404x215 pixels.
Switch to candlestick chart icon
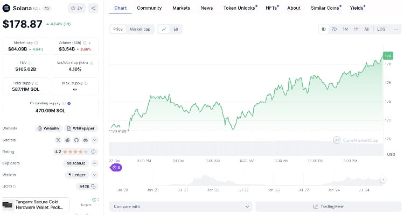click(176, 30)
